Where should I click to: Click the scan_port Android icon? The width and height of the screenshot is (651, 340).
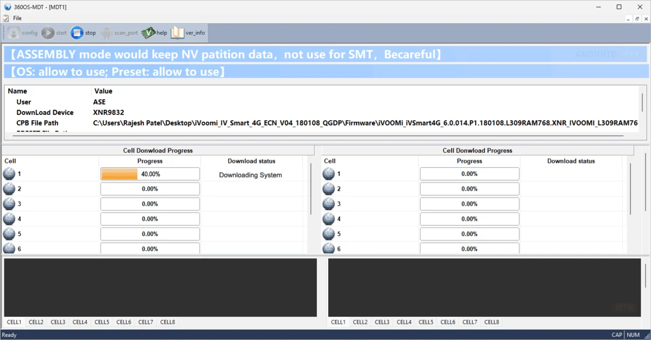(106, 33)
